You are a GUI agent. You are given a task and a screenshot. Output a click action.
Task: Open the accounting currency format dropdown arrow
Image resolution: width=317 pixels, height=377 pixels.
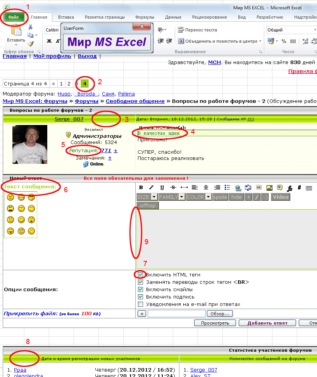pos(277,41)
